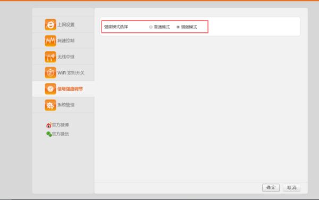Select the 普通模式 radio button
Viewport: 319px width, 200px height.
tap(151, 27)
